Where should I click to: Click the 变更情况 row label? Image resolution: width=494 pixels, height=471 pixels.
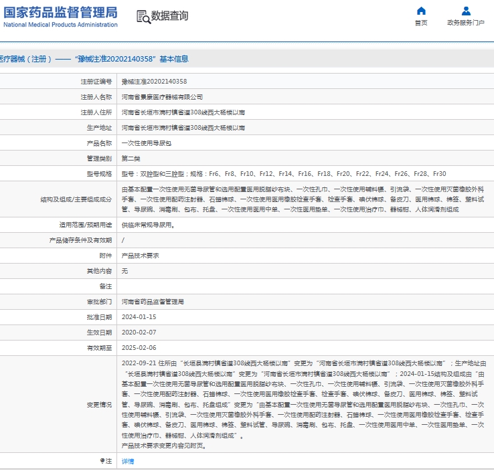(x=99, y=405)
